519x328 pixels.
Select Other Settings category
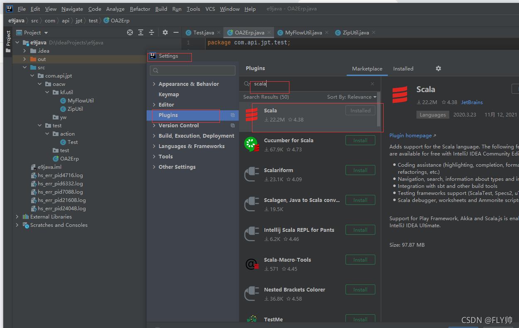tap(177, 167)
